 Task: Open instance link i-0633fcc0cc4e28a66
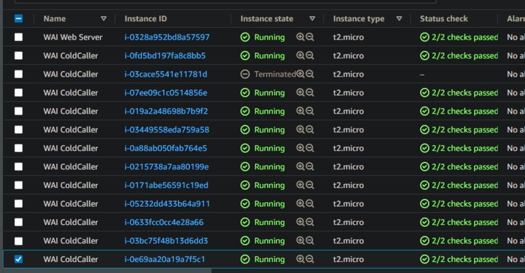[x=164, y=222]
